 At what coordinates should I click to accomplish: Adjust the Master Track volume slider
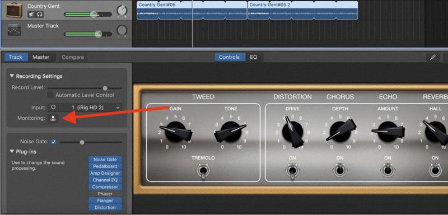point(98,34)
